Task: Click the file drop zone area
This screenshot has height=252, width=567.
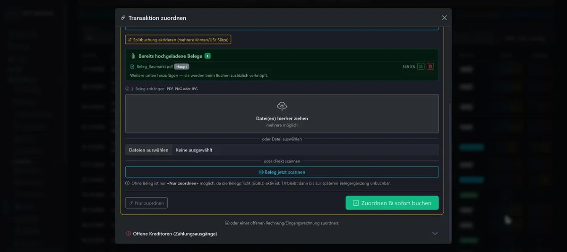Action: pos(282,114)
